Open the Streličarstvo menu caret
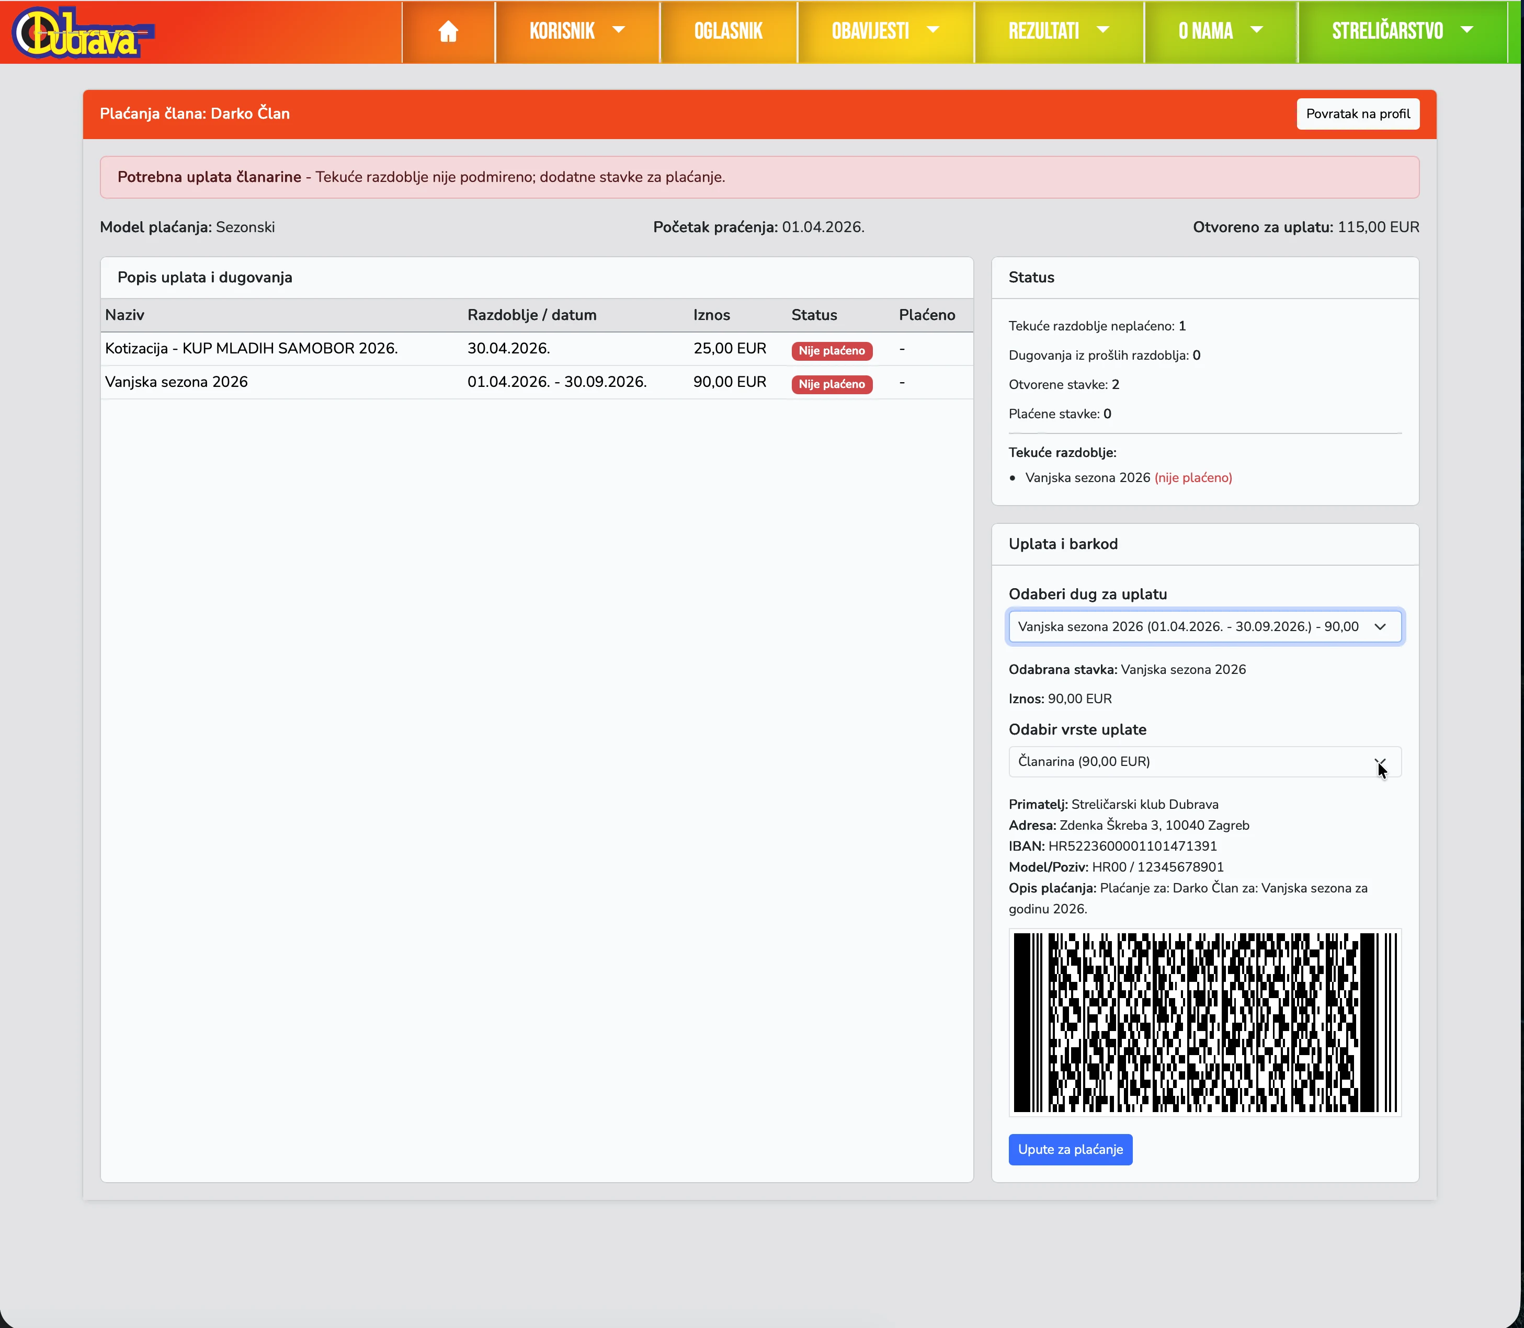This screenshot has height=1328, width=1524. point(1466,30)
